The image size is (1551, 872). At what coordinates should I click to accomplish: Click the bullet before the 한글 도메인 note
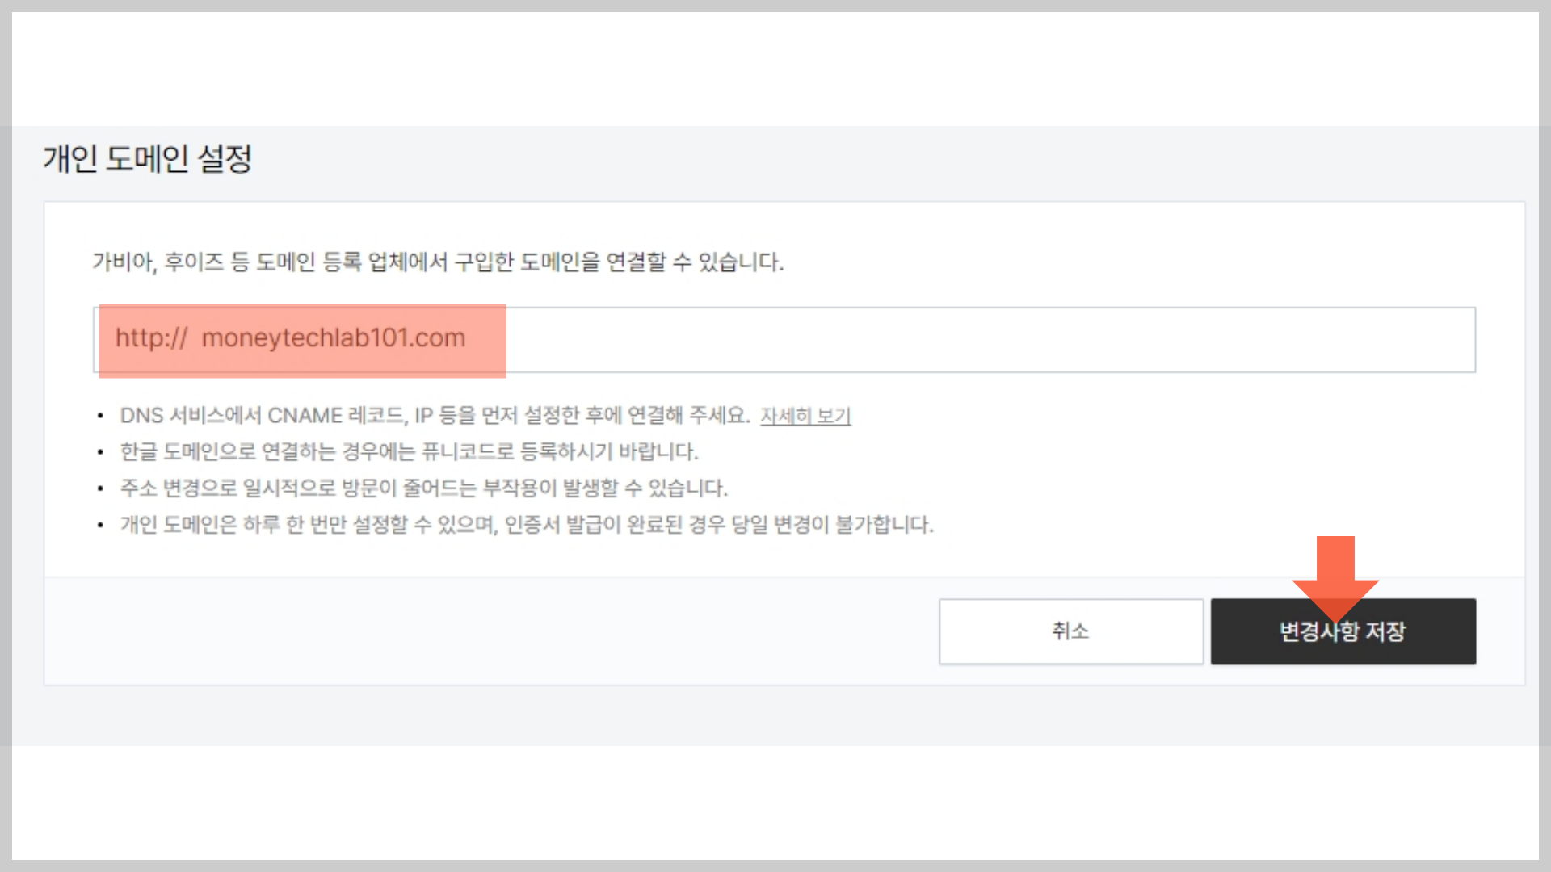(x=100, y=452)
